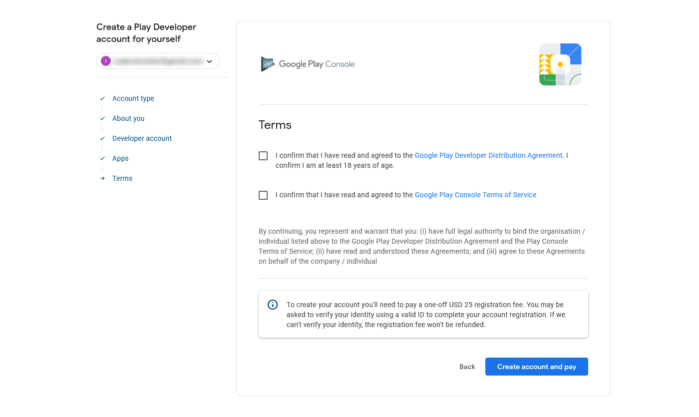This screenshot has width=699, height=417.
Task: Click the Create account and pay button
Action: point(537,367)
